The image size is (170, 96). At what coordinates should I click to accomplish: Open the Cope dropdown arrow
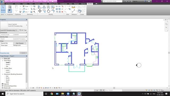tap(29, 6)
